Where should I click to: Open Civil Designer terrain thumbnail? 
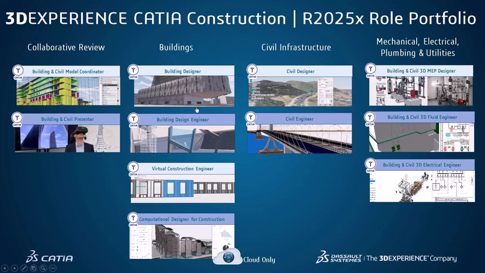300,92
